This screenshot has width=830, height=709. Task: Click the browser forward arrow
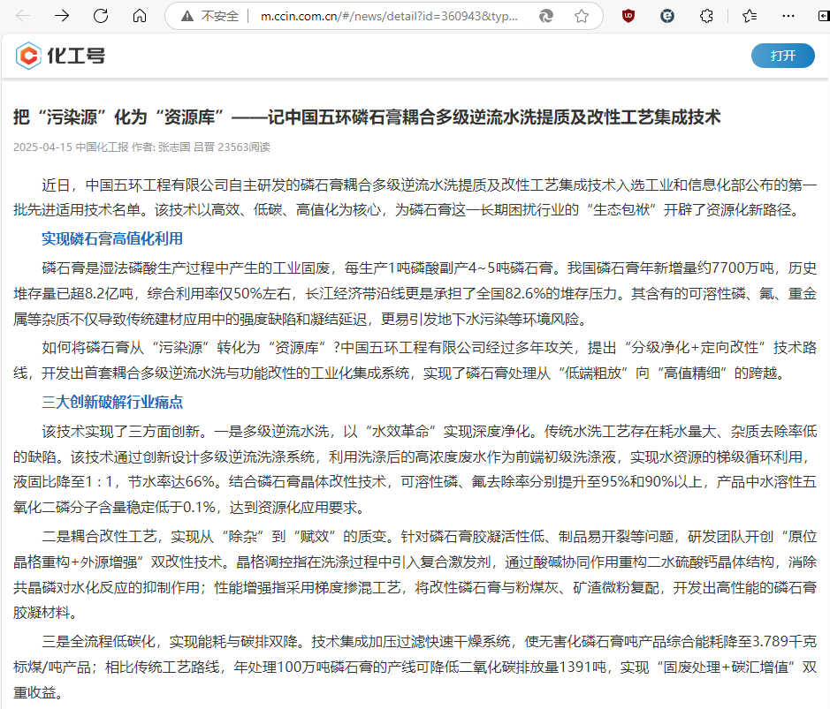pyautogui.click(x=62, y=16)
